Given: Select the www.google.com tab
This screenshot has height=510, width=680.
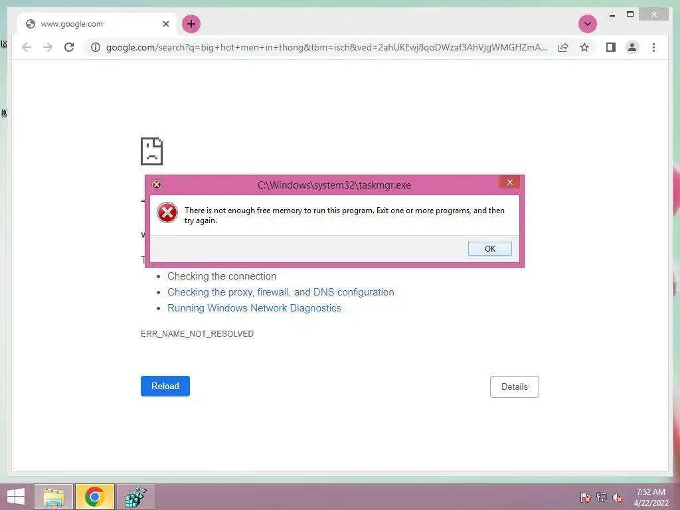Looking at the screenshot, I should click(97, 24).
